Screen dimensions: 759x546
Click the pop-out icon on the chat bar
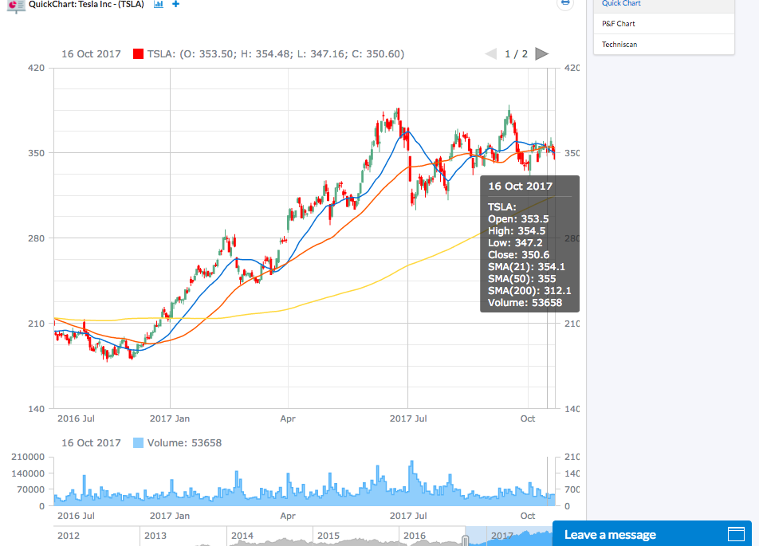click(x=737, y=534)
